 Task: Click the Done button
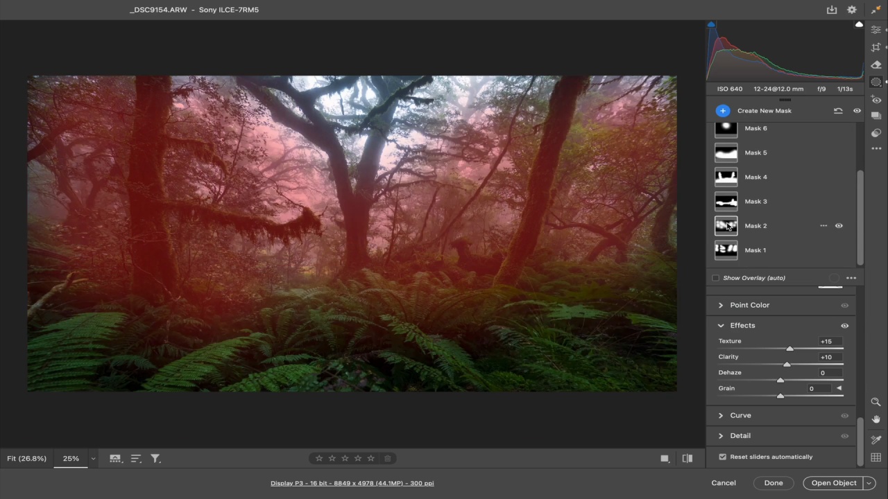click(774, 483)
